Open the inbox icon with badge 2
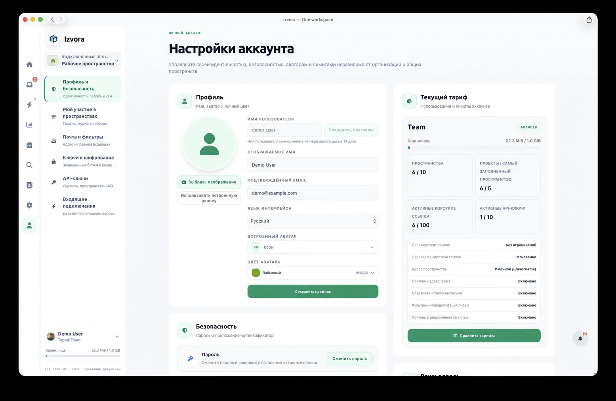 tap(29, 84)
